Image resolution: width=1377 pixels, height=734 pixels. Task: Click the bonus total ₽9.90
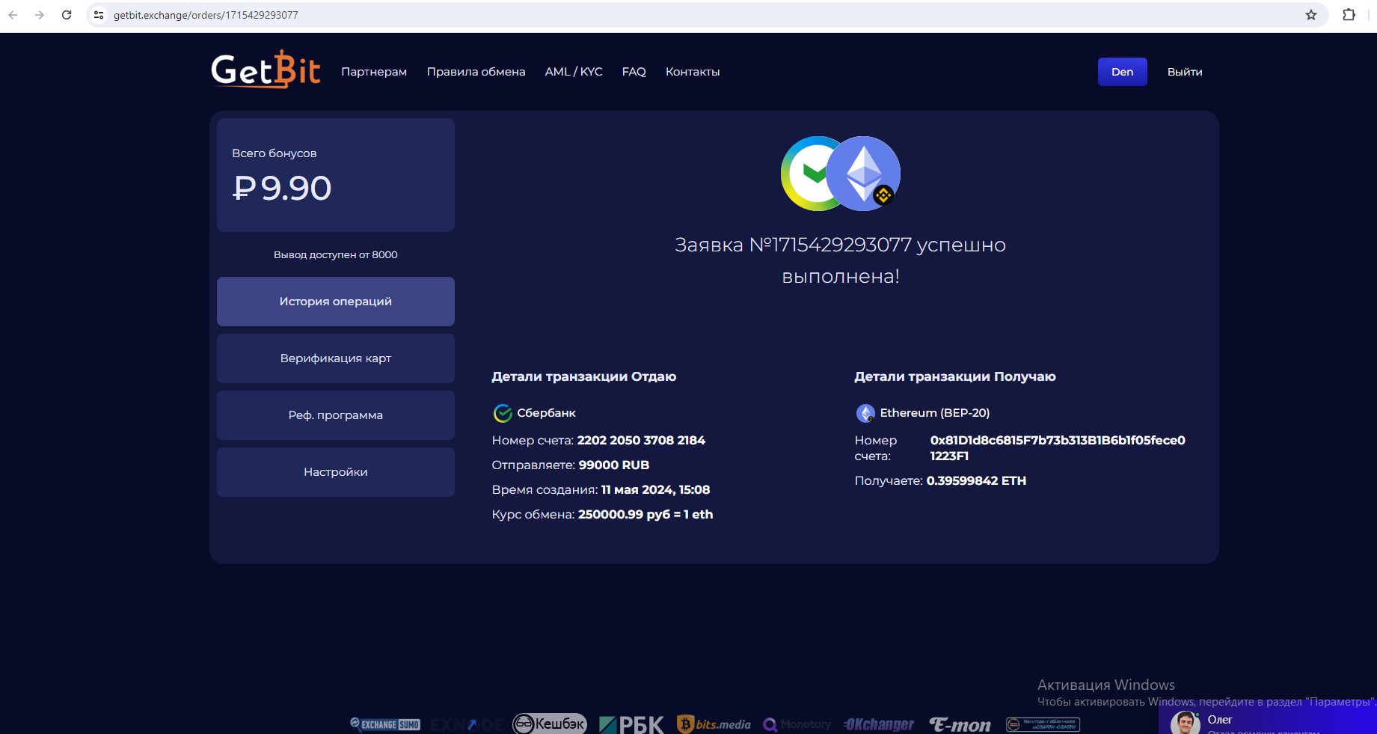(282, 188)
